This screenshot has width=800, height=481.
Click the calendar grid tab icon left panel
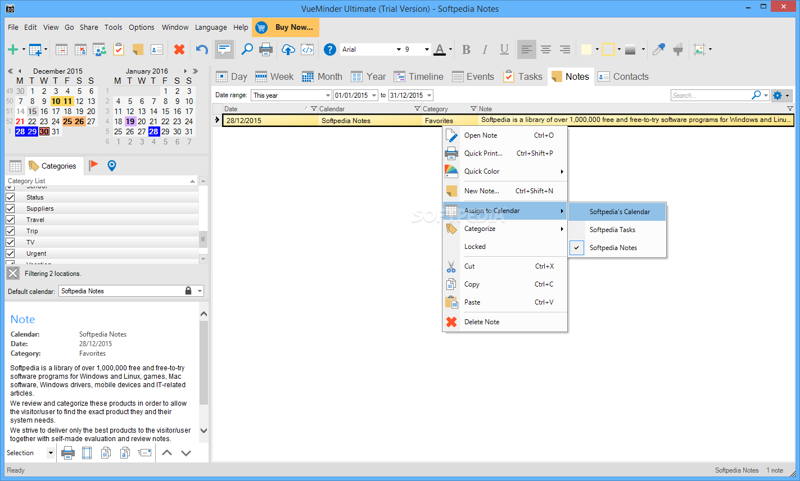click(15, 166)
